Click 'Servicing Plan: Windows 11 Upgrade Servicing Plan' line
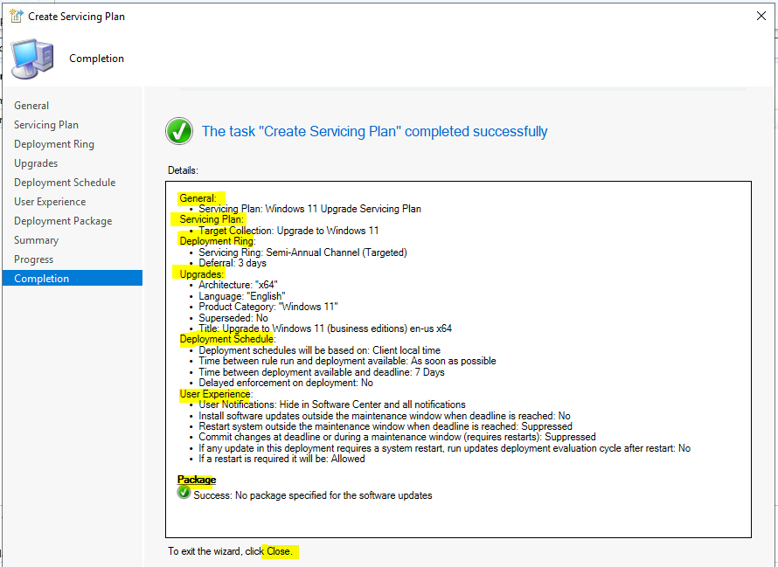Screen dimensions: 778x567 pos(309,209)
